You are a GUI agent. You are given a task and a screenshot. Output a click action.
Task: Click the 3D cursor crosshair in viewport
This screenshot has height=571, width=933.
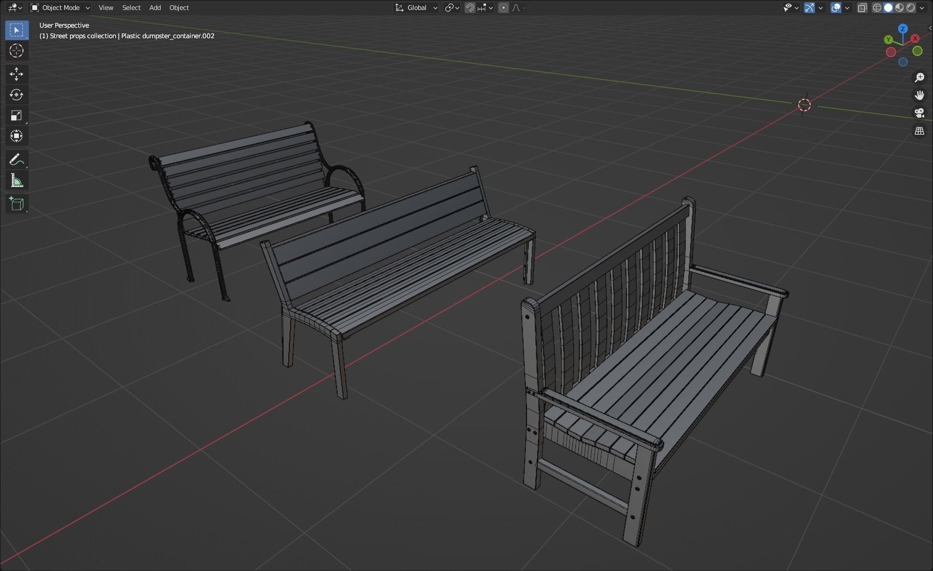tap(804, 105)
